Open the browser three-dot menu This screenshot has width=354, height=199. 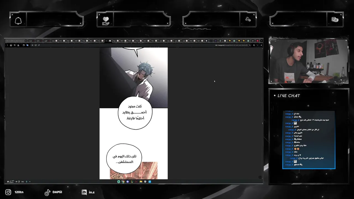[x=7, y=45]
